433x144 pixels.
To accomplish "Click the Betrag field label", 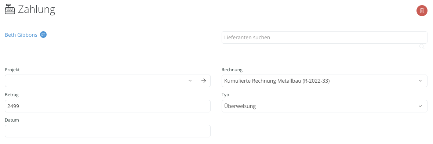I will click(x=12, y=95).
